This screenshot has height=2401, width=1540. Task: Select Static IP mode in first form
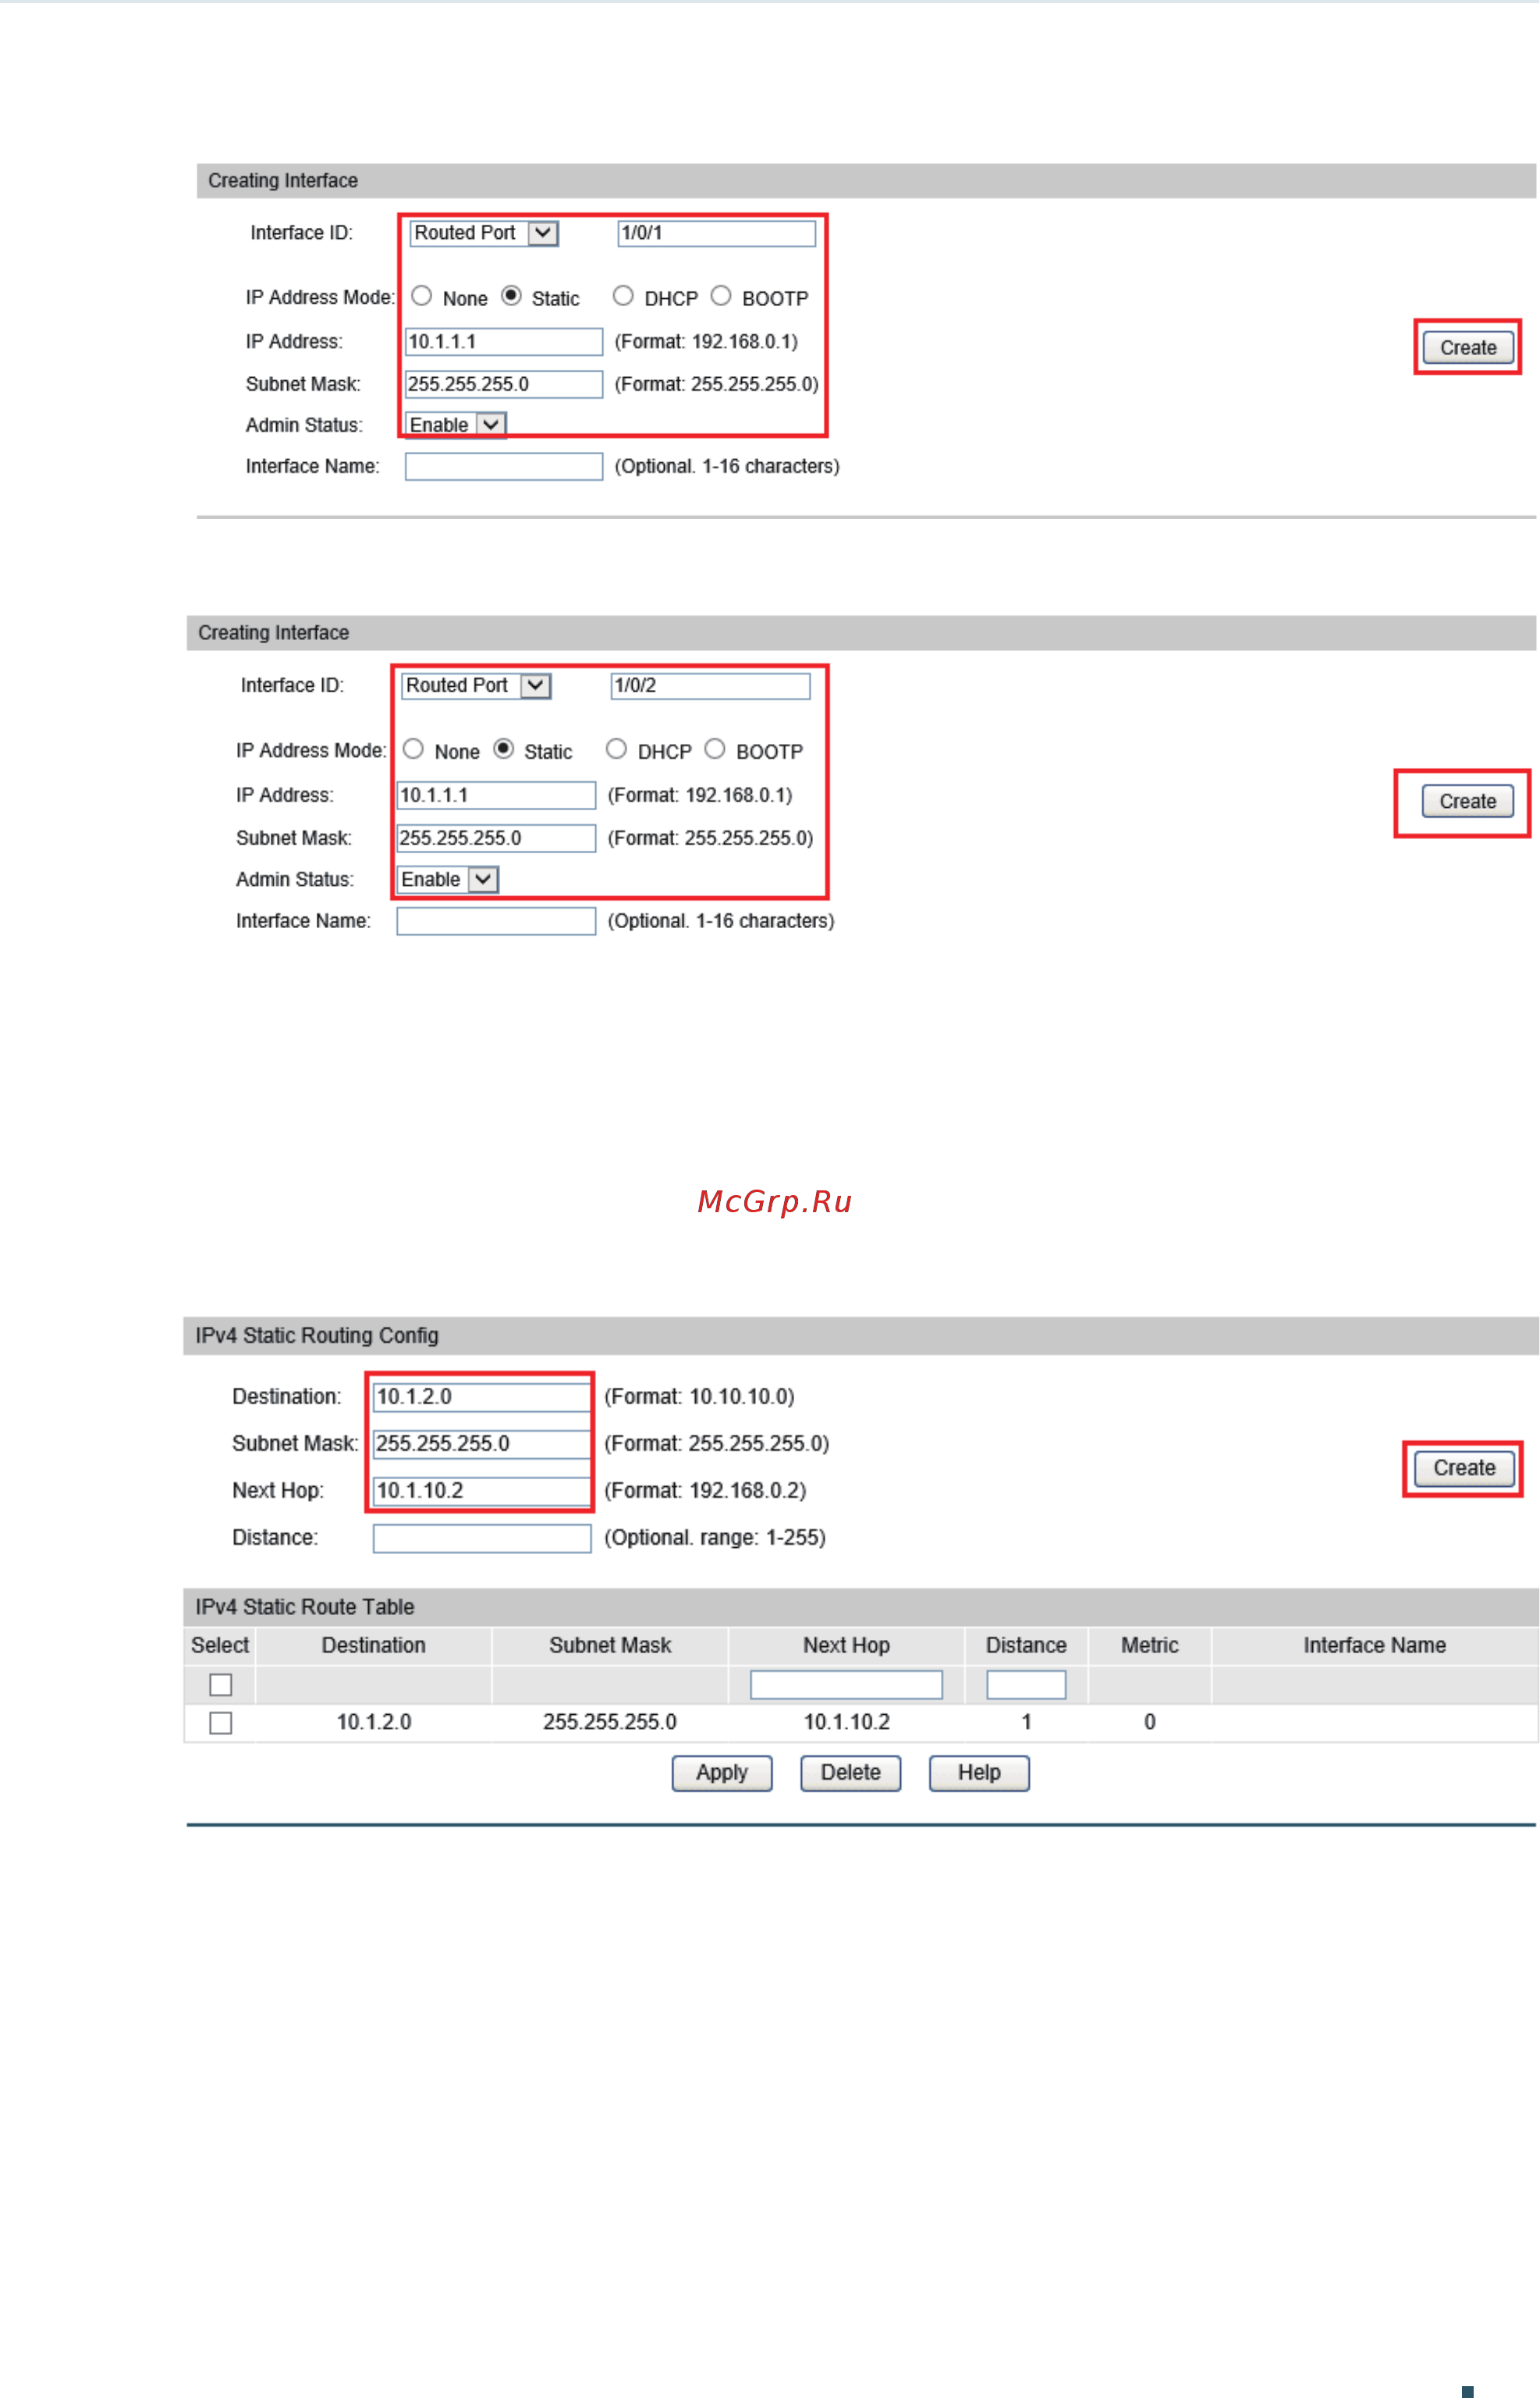[511, 296]
